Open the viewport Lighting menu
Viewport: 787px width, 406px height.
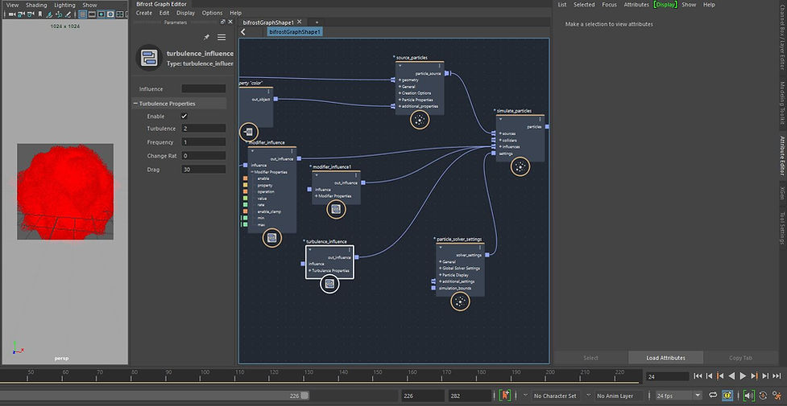pyautogui.click(x=64, y=5)
